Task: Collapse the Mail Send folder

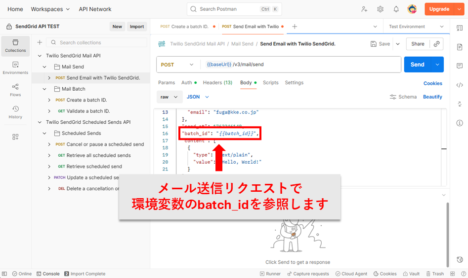Action: (x=44, y=67)
